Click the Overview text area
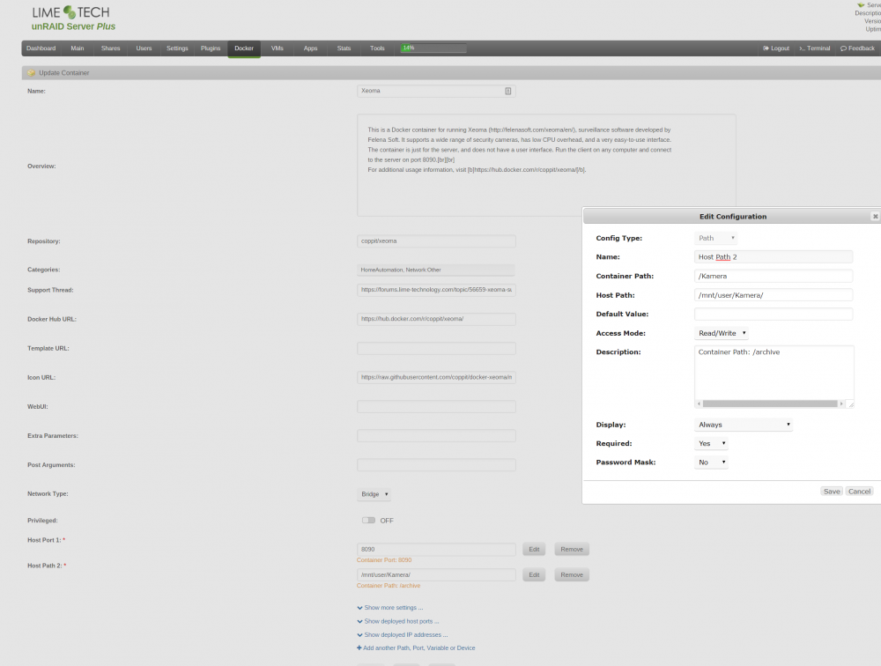The height and width of the screenshot is (666, 881). 546,166
